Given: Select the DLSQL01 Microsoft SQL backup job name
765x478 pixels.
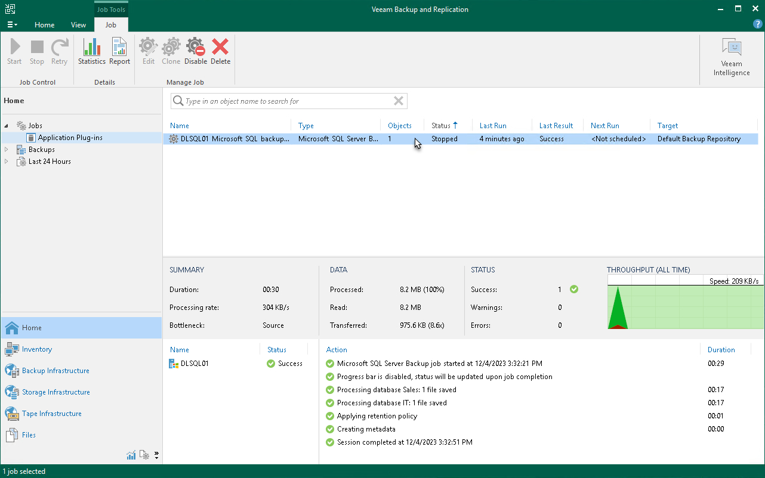Looking at the screenshot, I should pos(235,139).
